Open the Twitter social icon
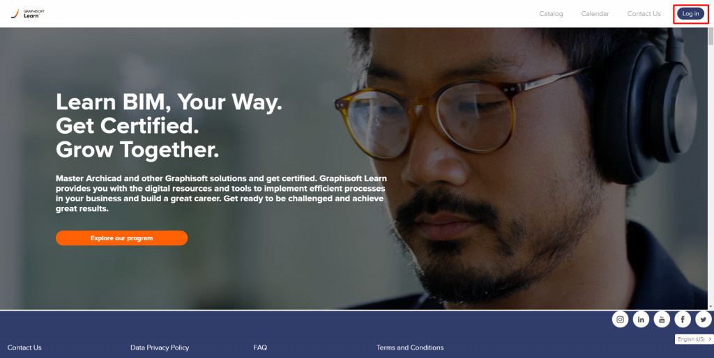Image resolution: width=714 pixels, height=358 pixels. [704, 319]
